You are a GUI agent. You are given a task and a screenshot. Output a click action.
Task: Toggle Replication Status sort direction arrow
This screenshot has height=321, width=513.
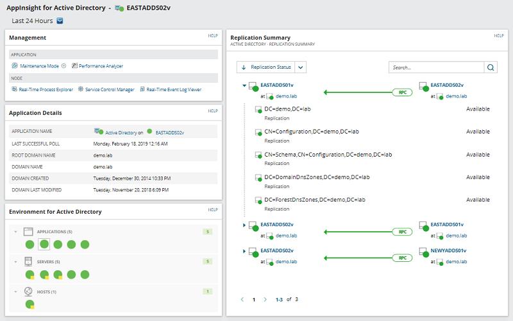pos(244,67)
